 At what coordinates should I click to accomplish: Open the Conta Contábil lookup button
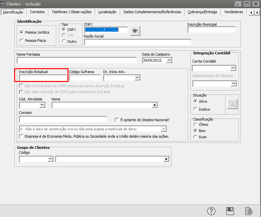233,68
